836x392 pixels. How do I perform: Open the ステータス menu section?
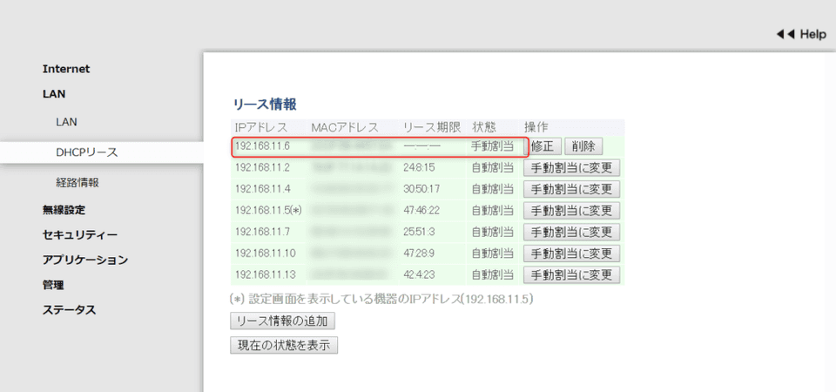[69, 310]
